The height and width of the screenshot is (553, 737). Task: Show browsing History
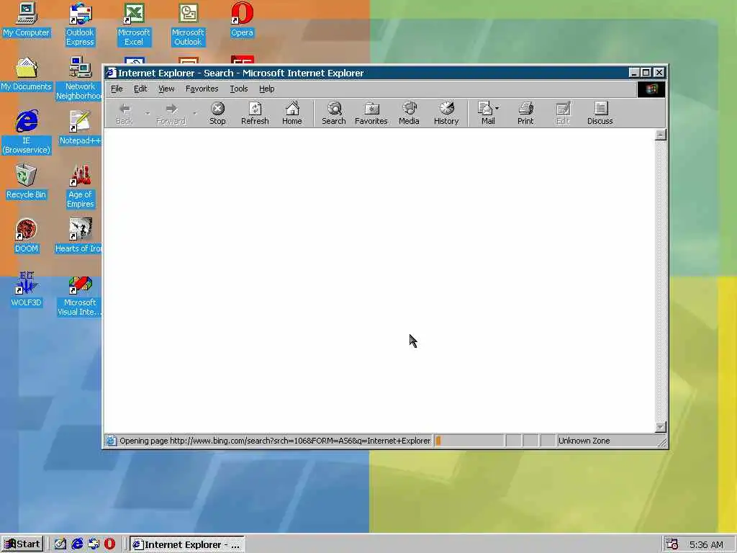[x=446, y=113]
